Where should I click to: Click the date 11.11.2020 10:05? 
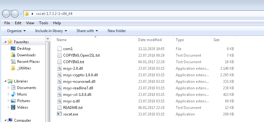click(151, 49)
